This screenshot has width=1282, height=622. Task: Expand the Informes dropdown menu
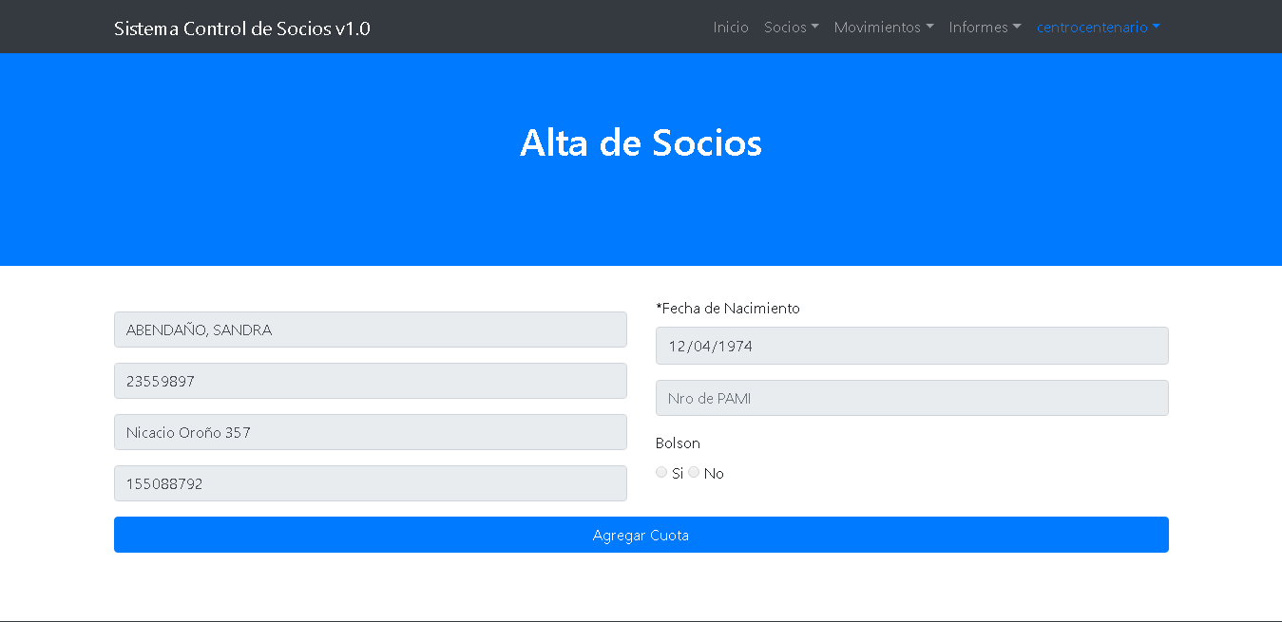click(x=985, y=28)
